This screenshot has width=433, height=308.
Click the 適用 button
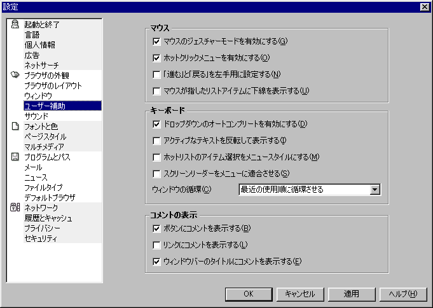[352, 294]
